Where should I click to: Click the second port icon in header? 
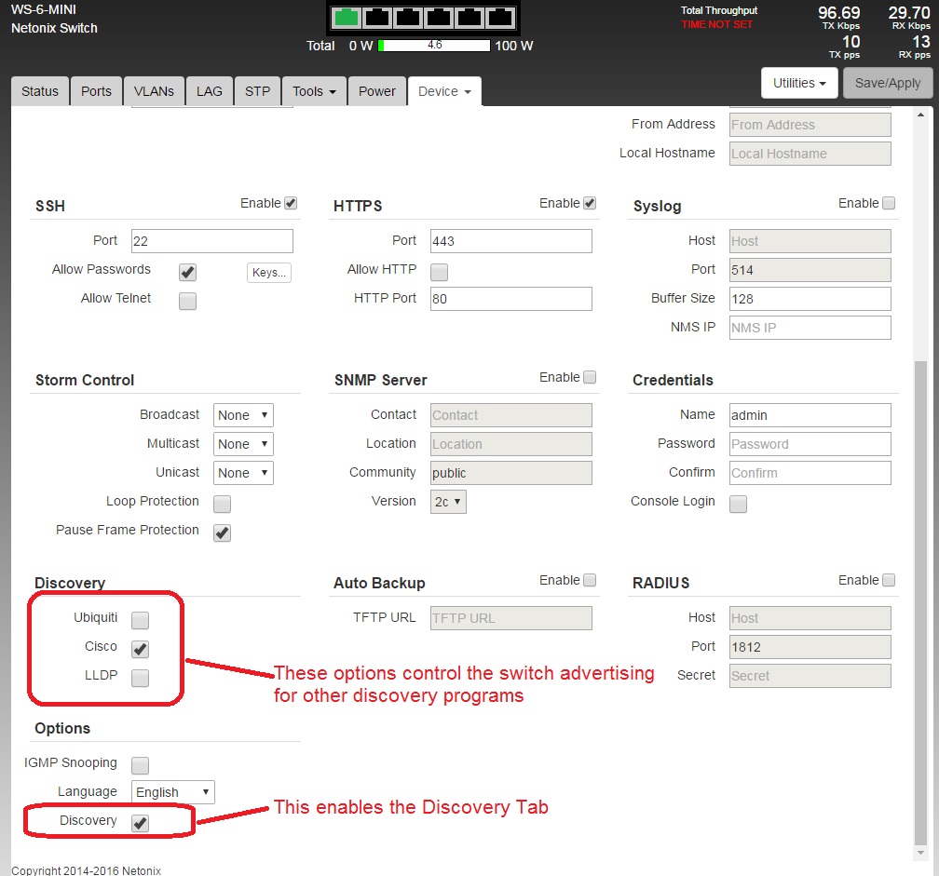pos(377,18)
